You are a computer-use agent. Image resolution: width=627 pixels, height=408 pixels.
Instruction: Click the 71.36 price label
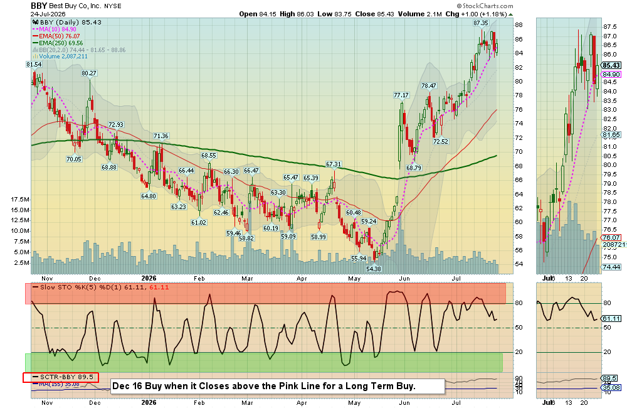161,136
